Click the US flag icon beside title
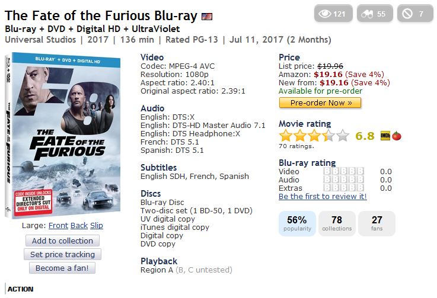Image resolution: width=437 pixels, height=298 pixels. [x=208, y=17]
